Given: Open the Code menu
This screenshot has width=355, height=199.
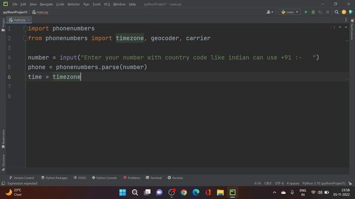Looking at the screenshot, I should tap(60, 4).
